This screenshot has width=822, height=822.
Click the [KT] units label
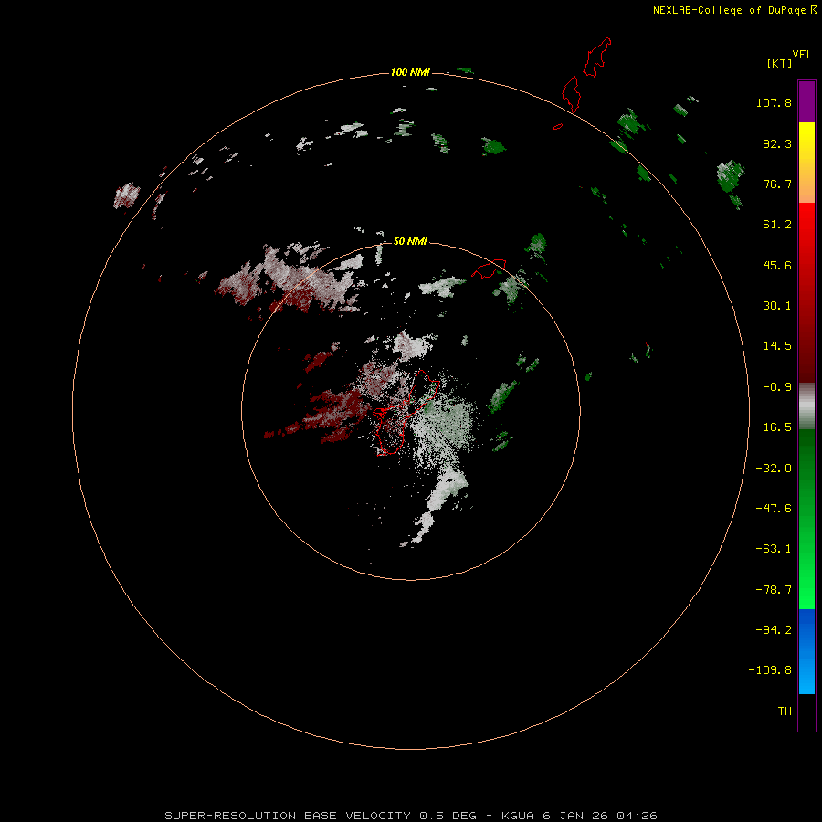tap(779, 63)
